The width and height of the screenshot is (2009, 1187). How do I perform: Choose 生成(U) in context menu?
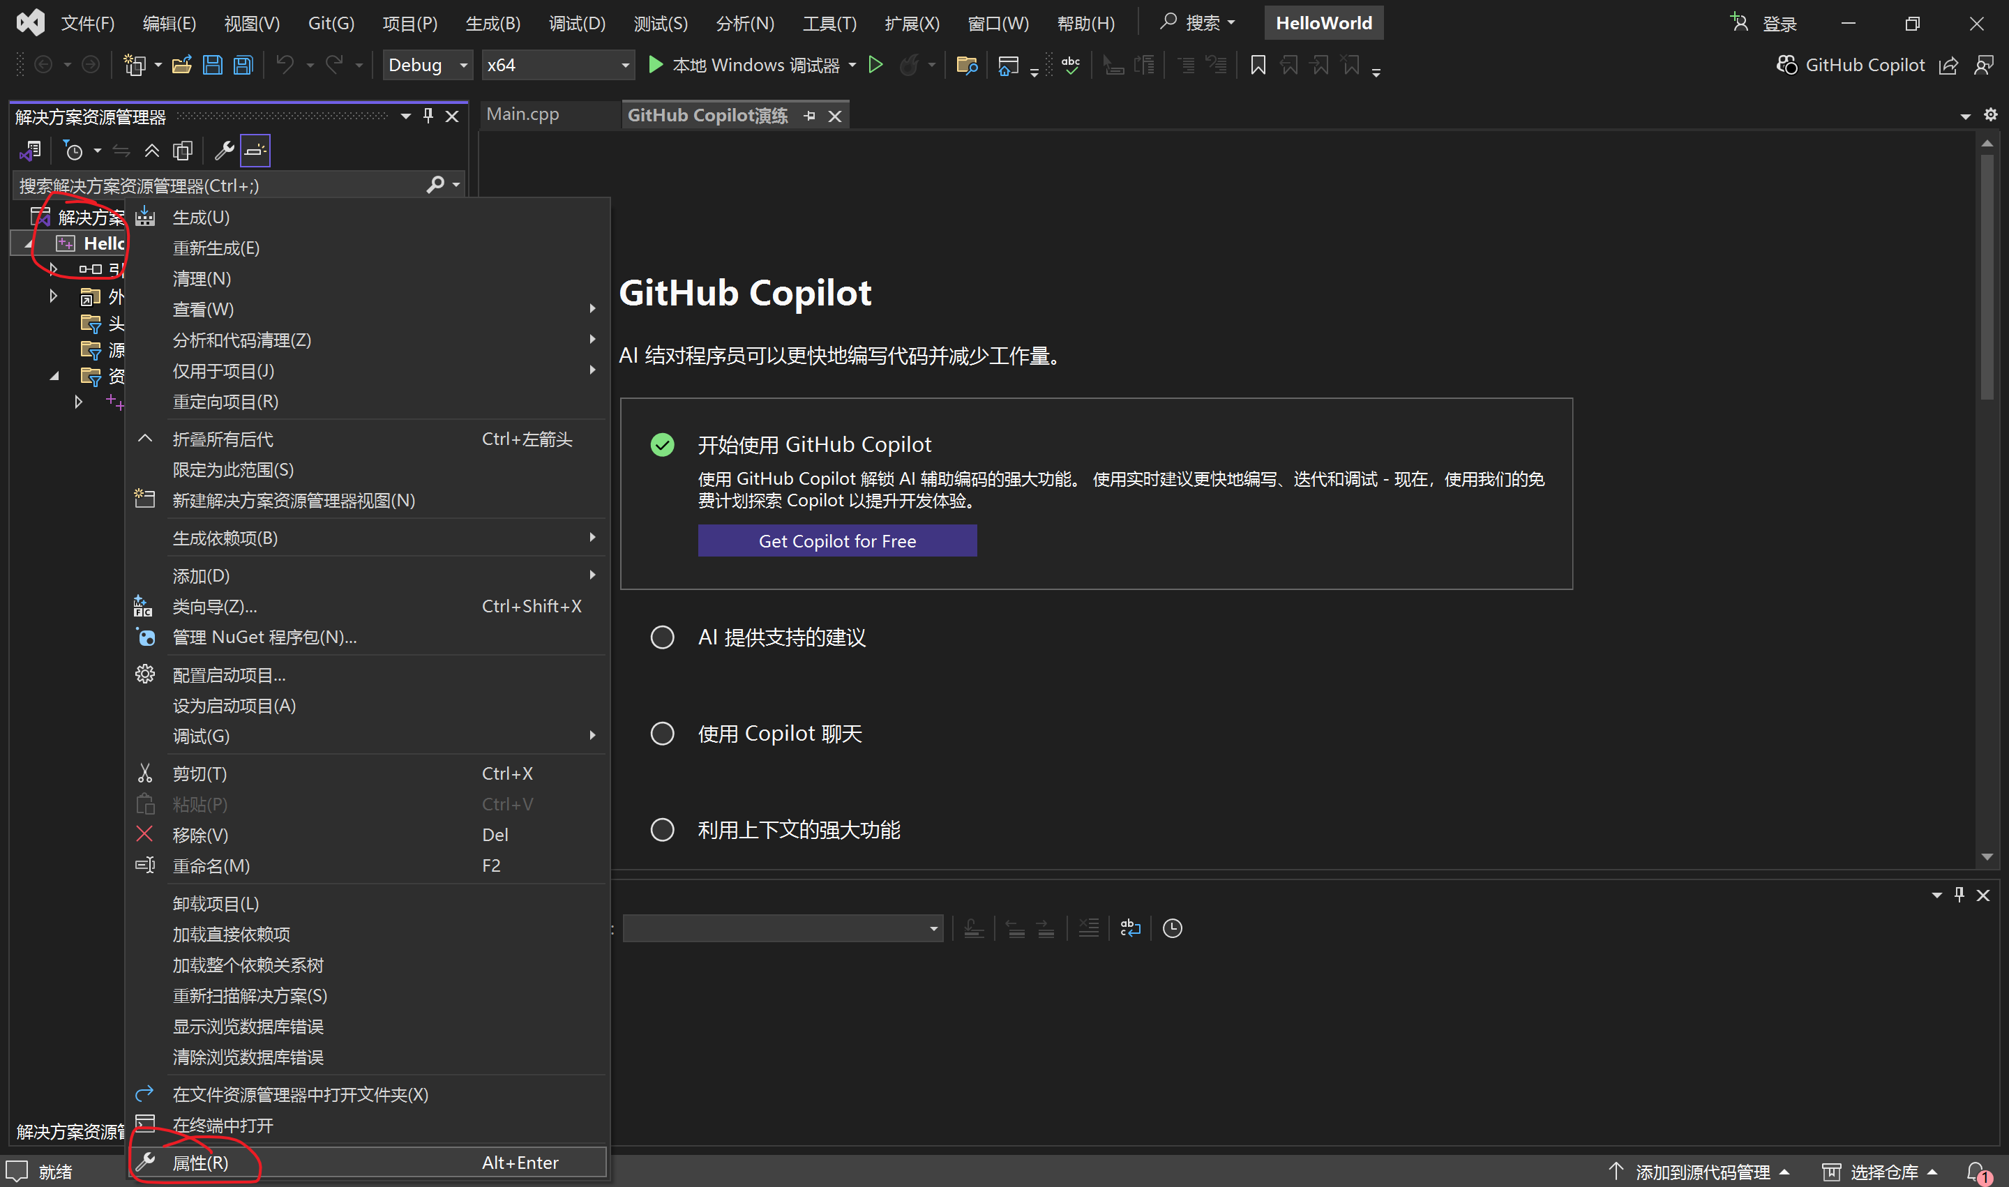(x=367, y=217)
